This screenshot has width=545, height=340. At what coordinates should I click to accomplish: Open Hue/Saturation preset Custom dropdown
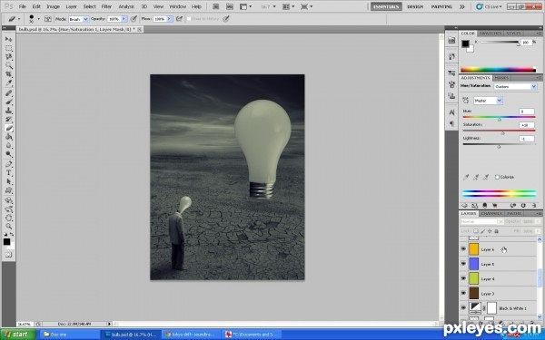pyautogui.click(x=515, y=86)
